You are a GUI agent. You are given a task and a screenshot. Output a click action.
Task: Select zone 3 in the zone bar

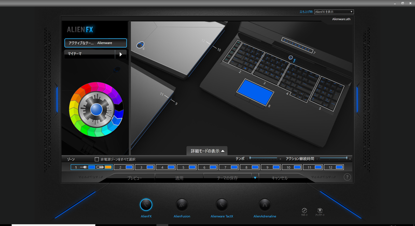[x=145, y=167]
